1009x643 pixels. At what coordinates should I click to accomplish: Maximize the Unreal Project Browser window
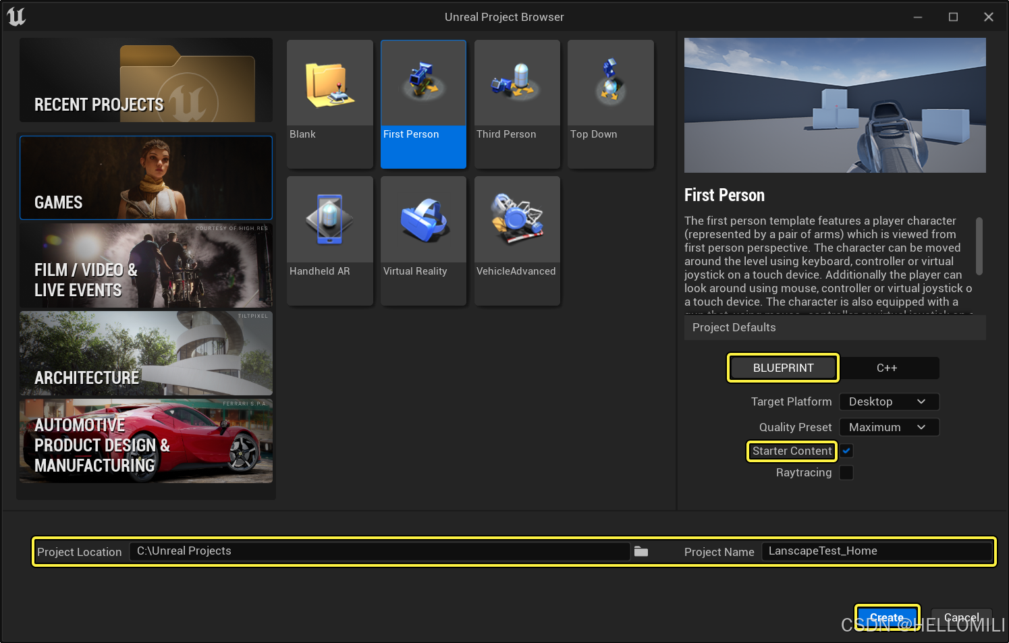tap(953, 17)
